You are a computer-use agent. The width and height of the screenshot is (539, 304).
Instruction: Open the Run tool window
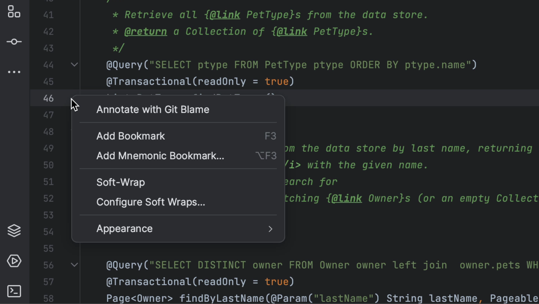point(14,261)
